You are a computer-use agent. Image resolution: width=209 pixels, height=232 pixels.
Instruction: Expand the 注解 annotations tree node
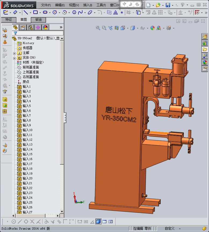click(14, 53)
